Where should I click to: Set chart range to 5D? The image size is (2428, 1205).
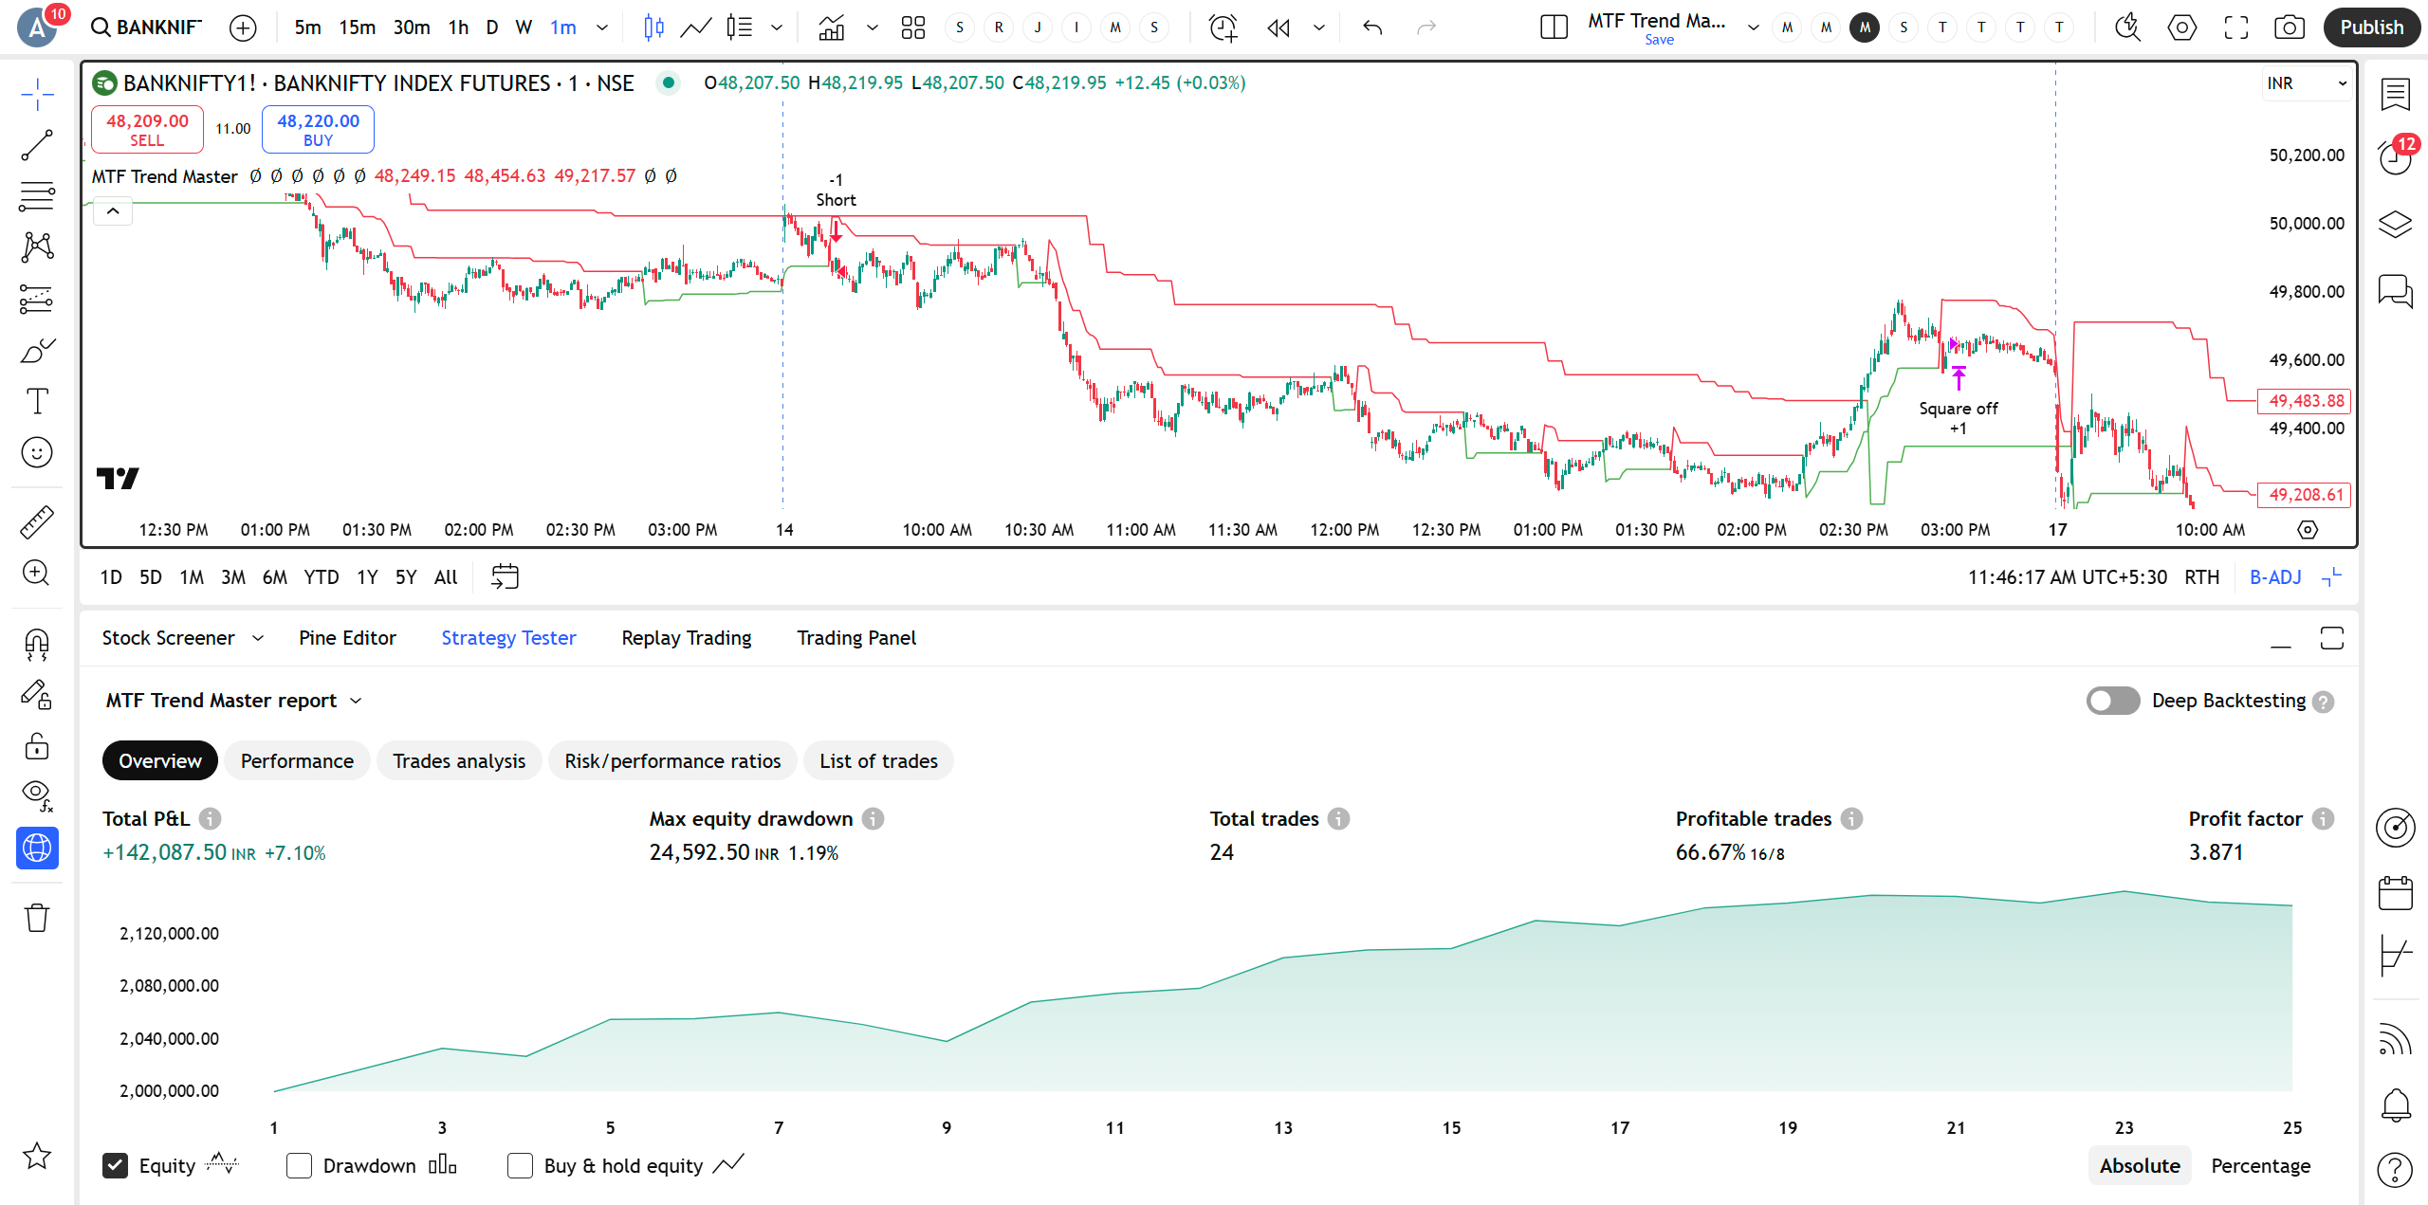point(150,577)
